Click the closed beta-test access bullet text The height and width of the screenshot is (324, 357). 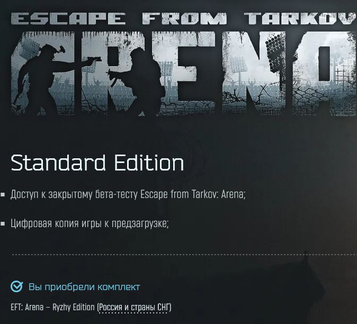(128, 194)
